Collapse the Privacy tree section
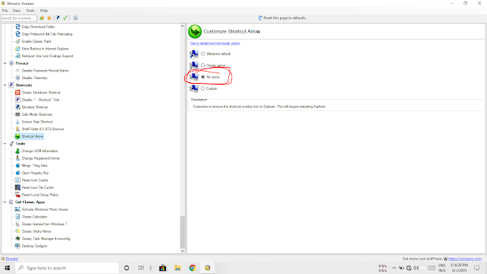The height and width of the screenshot is (274, 487). (5, 63)
